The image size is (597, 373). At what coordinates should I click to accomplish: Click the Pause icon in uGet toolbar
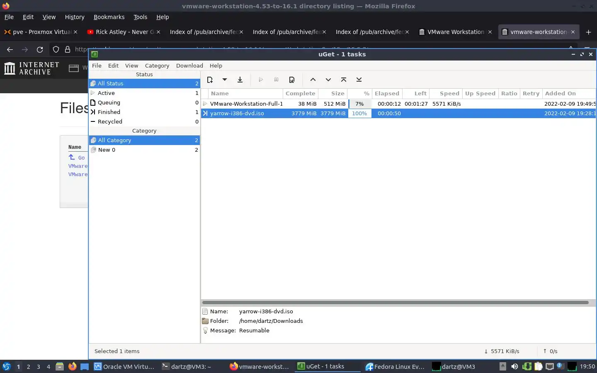coord(276,80)
